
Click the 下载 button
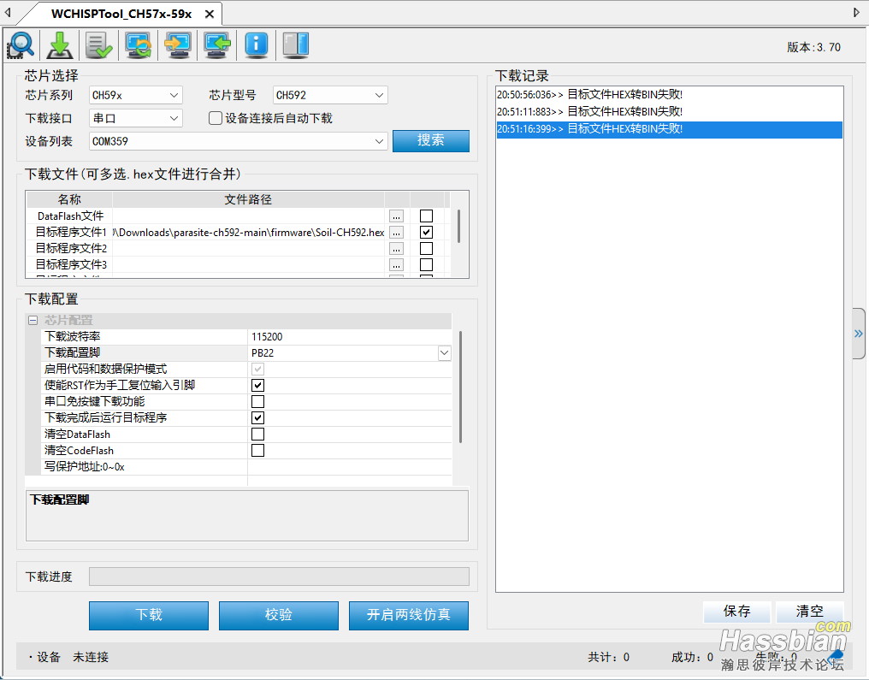[149, 615]
